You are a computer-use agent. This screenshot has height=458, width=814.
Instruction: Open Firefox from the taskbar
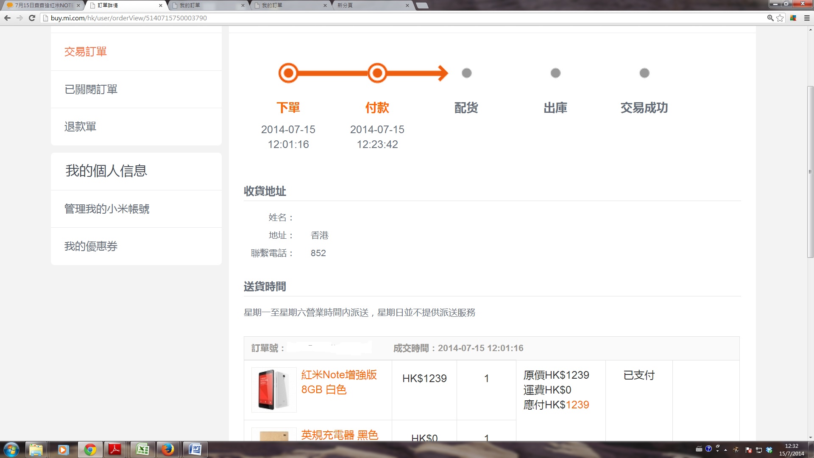168,450
